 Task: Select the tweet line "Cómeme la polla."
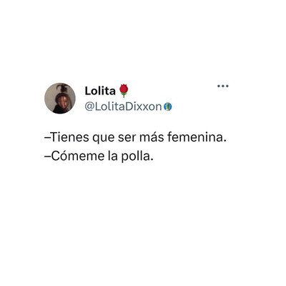click(99, 157)
